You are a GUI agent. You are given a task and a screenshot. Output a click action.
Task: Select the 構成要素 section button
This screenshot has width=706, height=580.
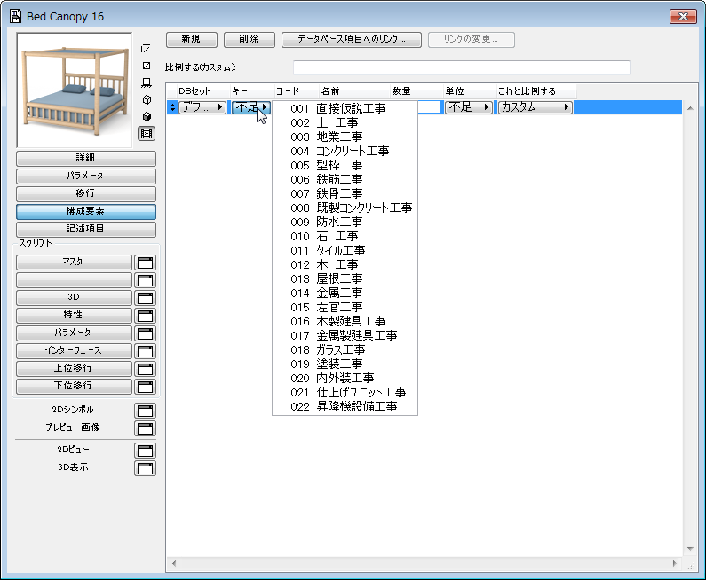click(x=86, y=211)
